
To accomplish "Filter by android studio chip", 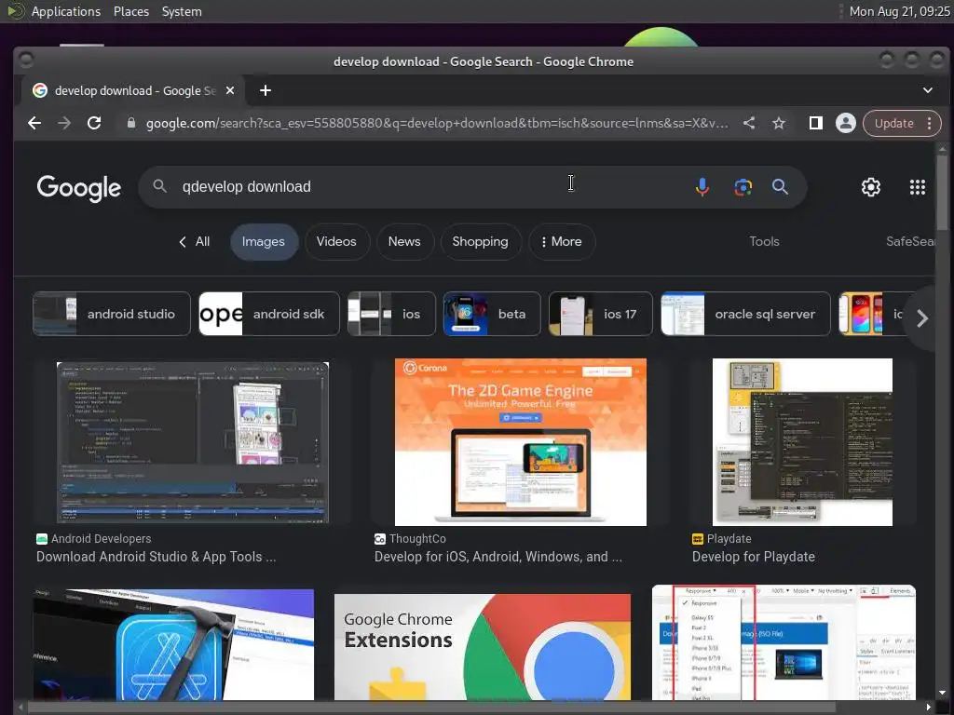I will tap(112, 314).
